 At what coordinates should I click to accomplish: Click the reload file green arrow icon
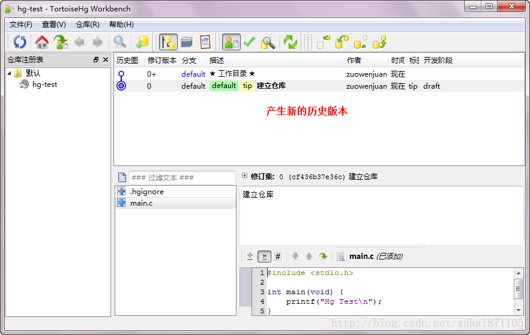[x=323, y=256]
